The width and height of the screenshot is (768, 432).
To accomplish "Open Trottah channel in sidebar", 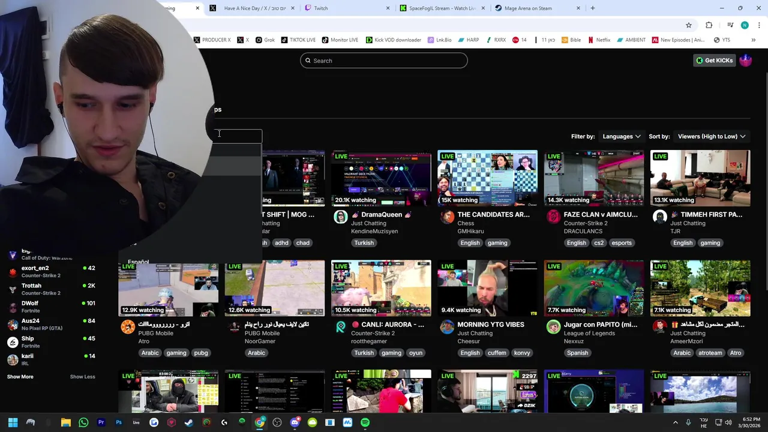I will tap(51, 289).
